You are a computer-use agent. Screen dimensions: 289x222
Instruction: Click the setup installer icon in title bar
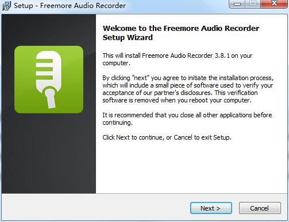click(6, 6)
